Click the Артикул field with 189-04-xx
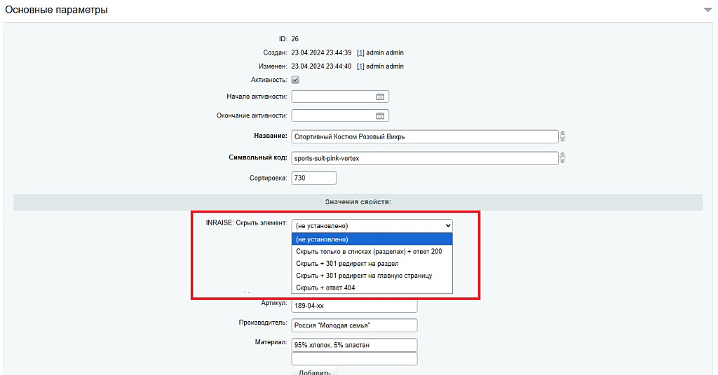718x375 pixels. [x=354, y=306]
